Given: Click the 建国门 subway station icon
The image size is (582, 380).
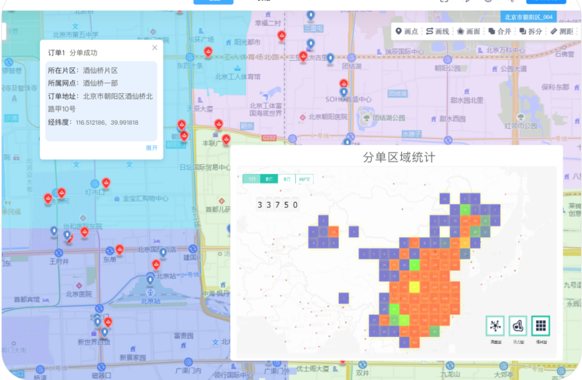Looking at the screenshot, I should coord(193,249).
